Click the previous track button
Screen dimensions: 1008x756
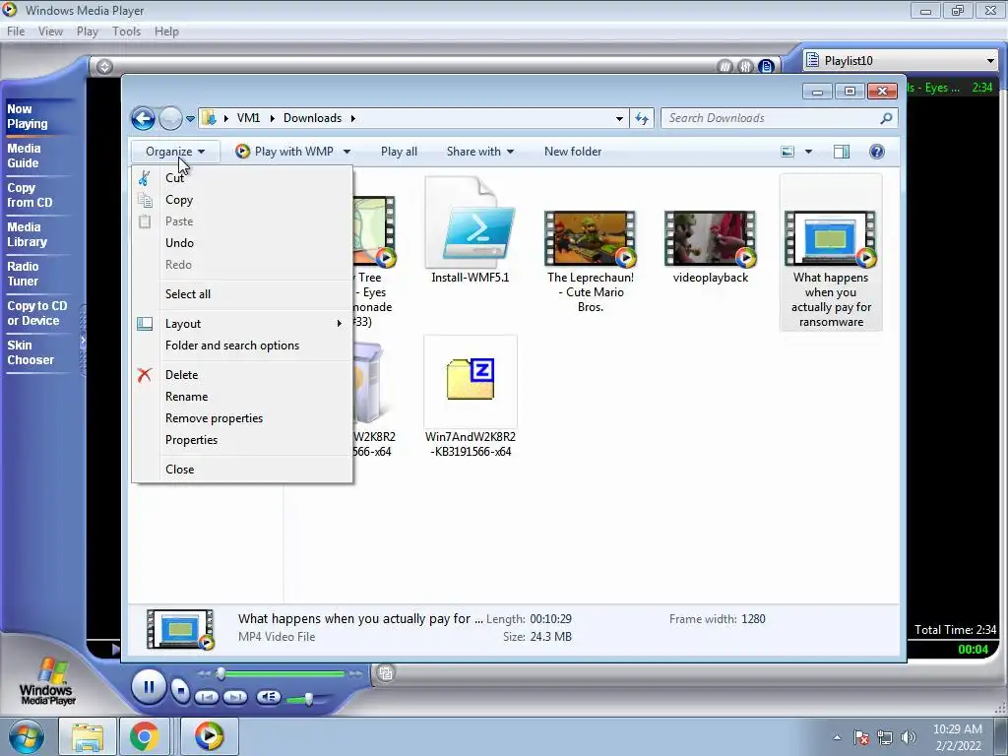[207, 697]
